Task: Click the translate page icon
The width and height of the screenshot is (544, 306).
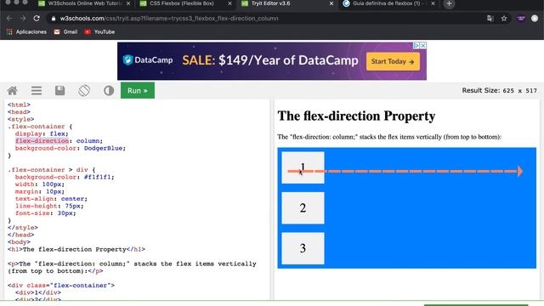Action: coord(490,19)
